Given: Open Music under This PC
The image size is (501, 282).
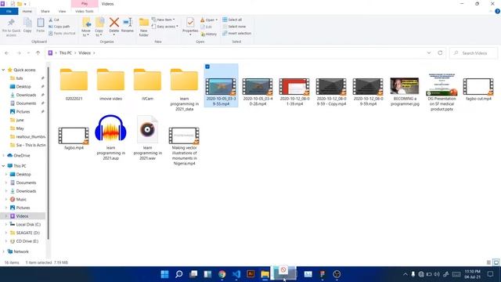Looking at the screenshot, I should 21,200.
